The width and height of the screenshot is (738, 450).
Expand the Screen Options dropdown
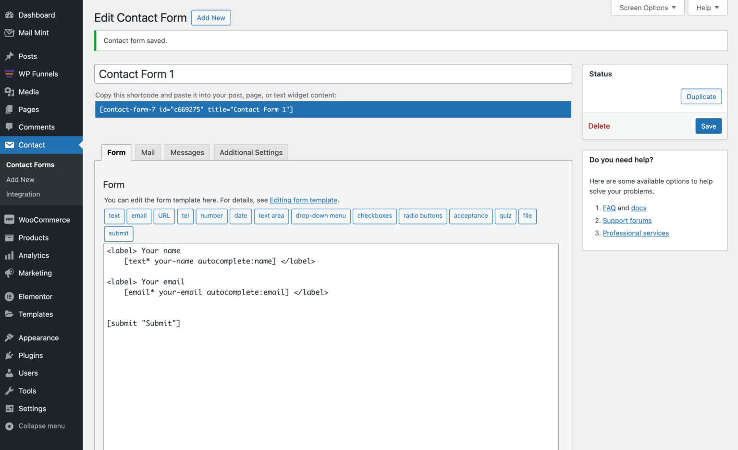click(647, 8)
